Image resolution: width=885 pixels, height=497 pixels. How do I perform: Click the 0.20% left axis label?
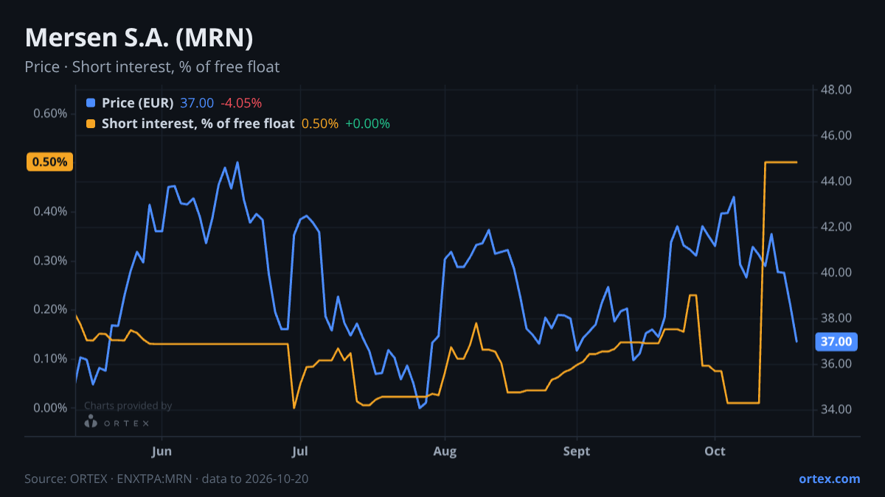[50, 310]
